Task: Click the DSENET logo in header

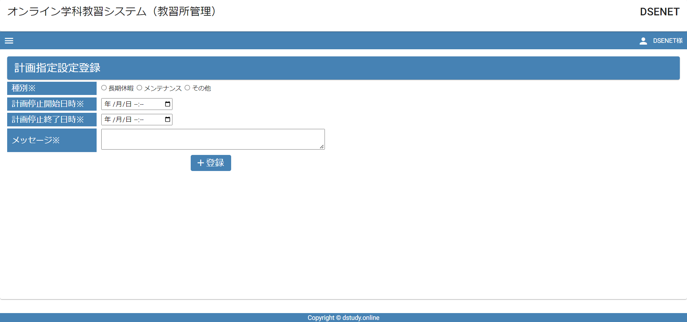Action: (659, 12)
